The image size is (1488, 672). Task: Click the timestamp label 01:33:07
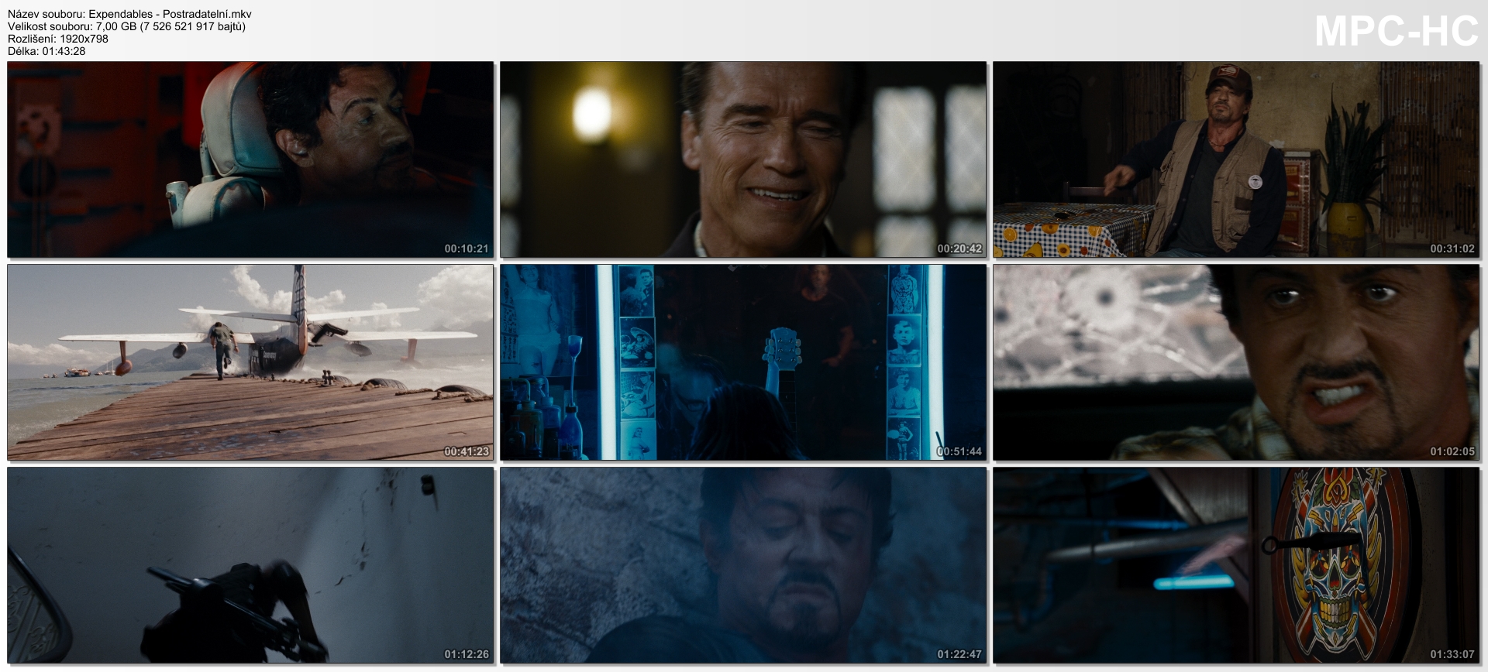[1452, 654]
